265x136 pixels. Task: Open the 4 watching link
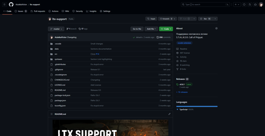(x=183, y=65)
